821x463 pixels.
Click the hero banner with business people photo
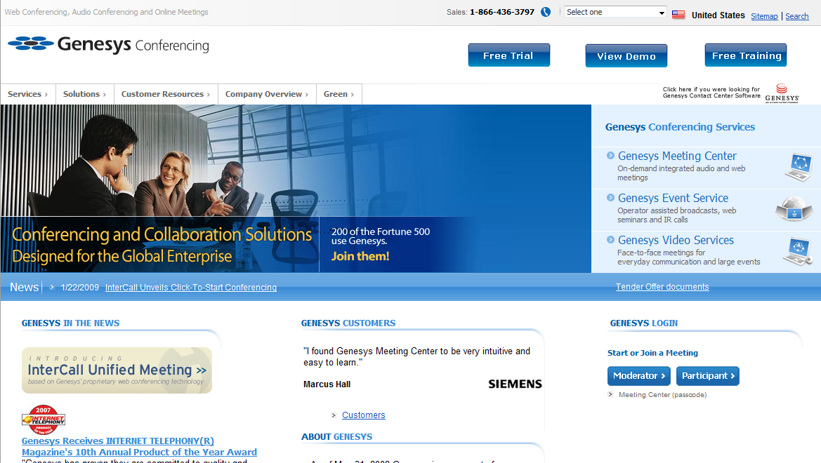click(x=296, y=188)
